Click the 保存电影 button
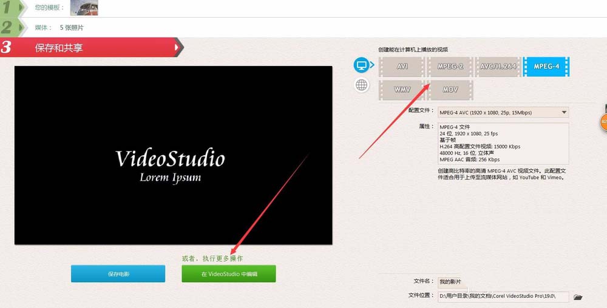 tap(118, 273)
